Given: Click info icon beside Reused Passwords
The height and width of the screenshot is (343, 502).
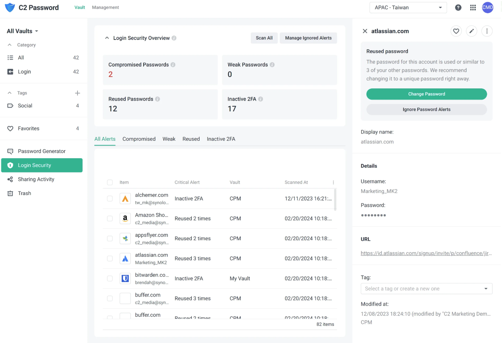Looking at the screenshot, I should tap(157, 99).
